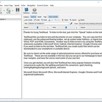Expand the To File dropdown arrow

pos(12,11)
